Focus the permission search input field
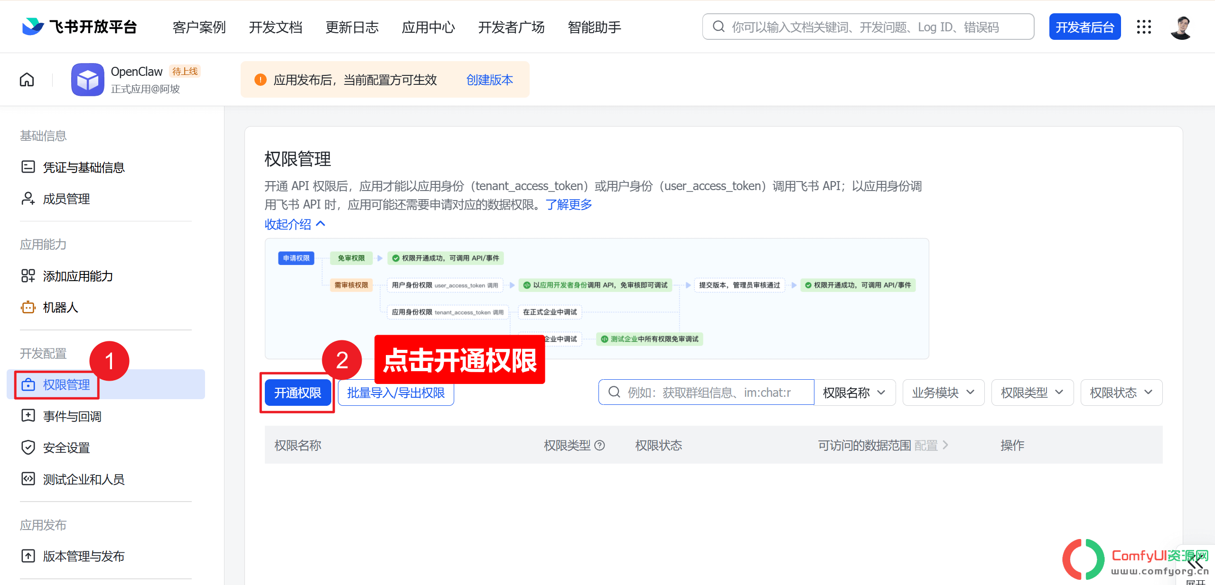 point(706,393)
